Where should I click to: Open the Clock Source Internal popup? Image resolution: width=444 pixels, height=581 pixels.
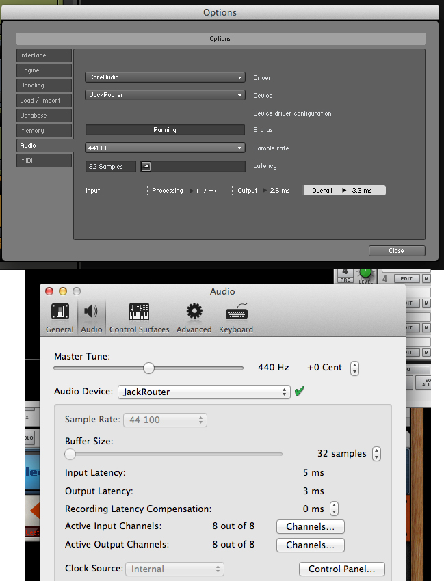coord(174,569)
